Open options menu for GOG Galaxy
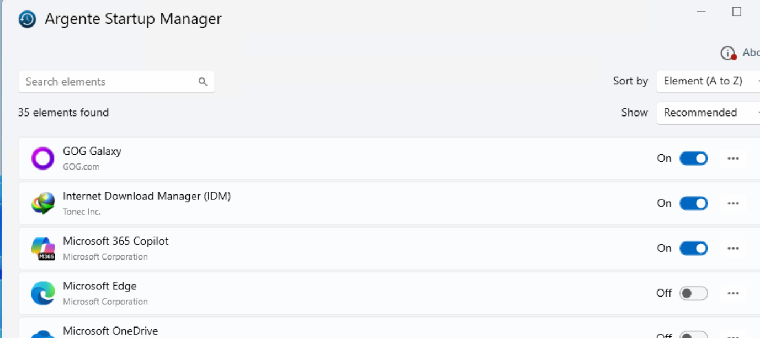This screenshot has height=338, width=760. coord(733,158)
